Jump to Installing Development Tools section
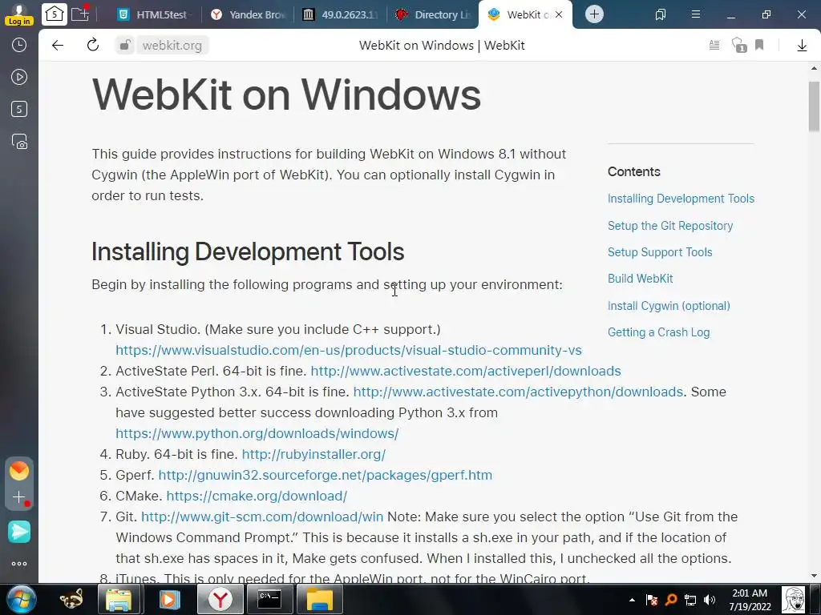This screenshot has width=821, height=615. tap(681, 199)
